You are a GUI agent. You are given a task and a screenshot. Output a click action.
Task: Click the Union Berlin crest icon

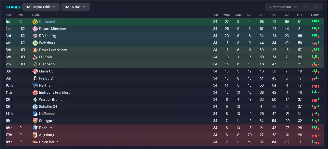pyautogui.click(x=35, y=142)
